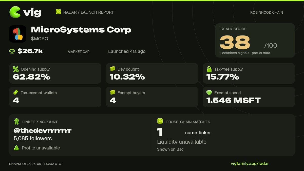
Task: Click the radar icon beside Cross-Chain Matches
Action: (x=160, y=121)
